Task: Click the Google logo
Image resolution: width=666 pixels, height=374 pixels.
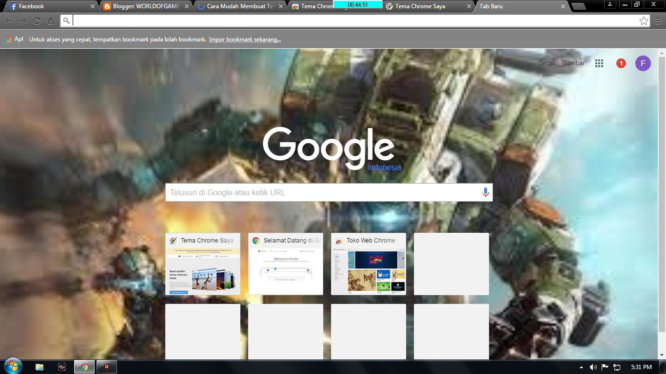Action: click(329, 148)
